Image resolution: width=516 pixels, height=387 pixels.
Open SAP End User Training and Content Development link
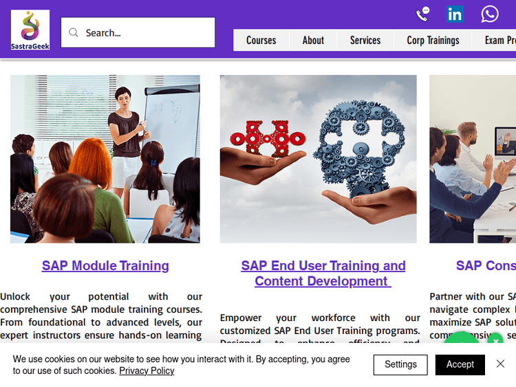coord(323,273)
